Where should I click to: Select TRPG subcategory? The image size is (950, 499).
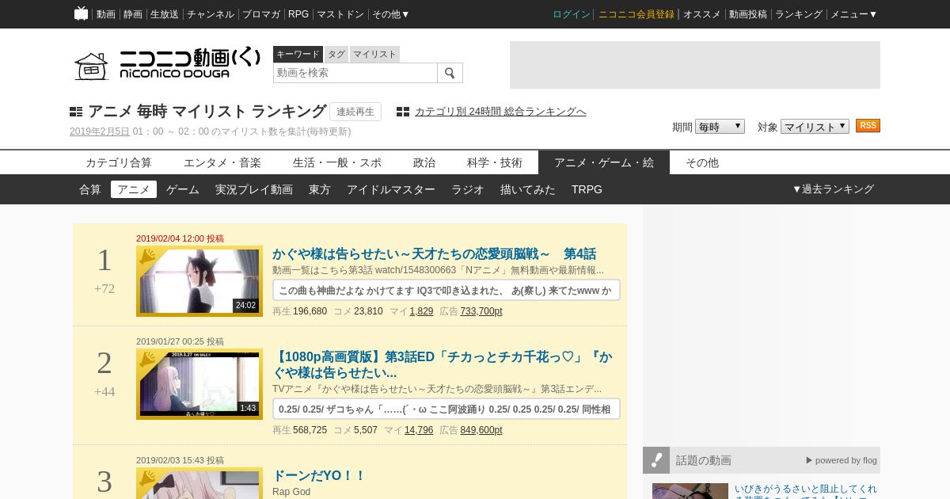point(587,189)
